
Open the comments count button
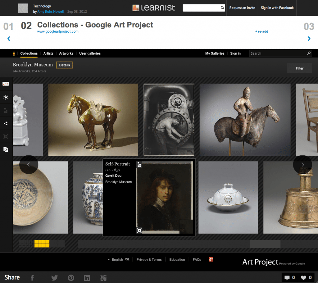[x=290, y=277]
